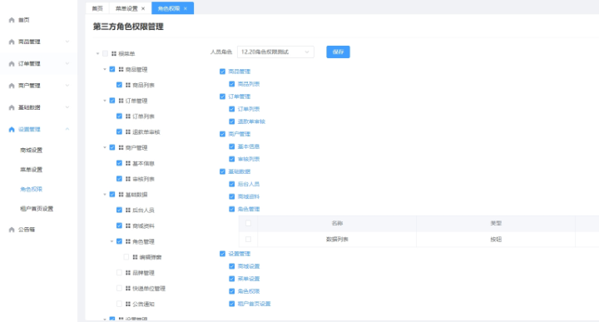Uncheck blue-text 租户首页设置 checkbox in permission list
Screen dimensions: 599x322
coord(231,304)
